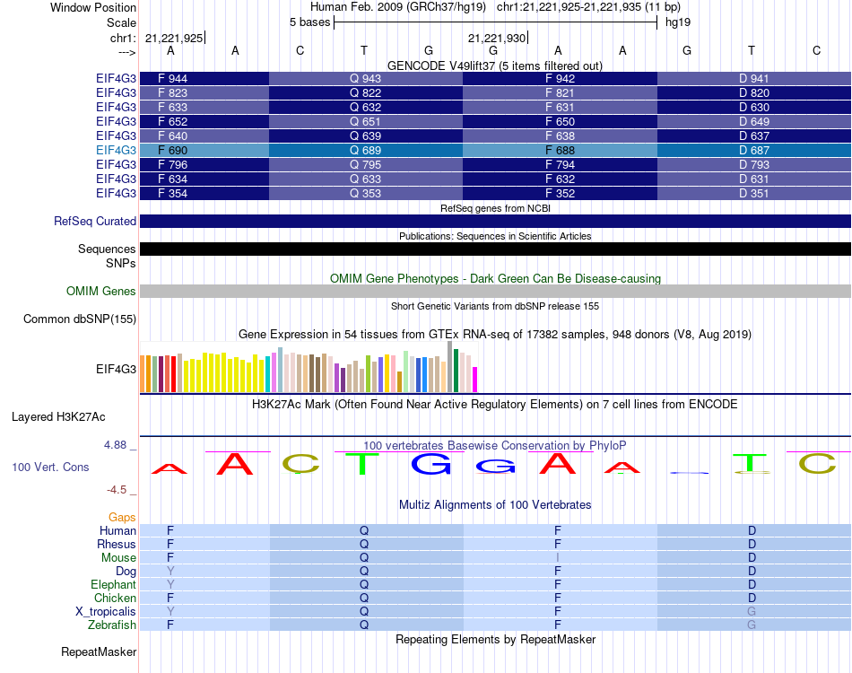Click the RepeatMasker track label
Viewport: 852px width, 673px height.
99,651
